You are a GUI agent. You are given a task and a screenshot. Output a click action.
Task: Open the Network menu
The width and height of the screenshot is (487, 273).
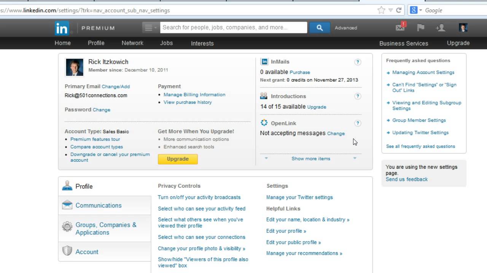[x=132, y=43]
